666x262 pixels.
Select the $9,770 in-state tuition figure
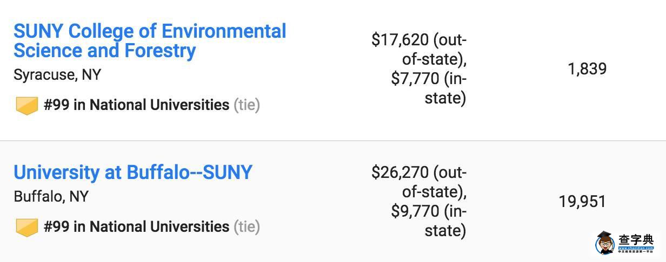(429, 220)
